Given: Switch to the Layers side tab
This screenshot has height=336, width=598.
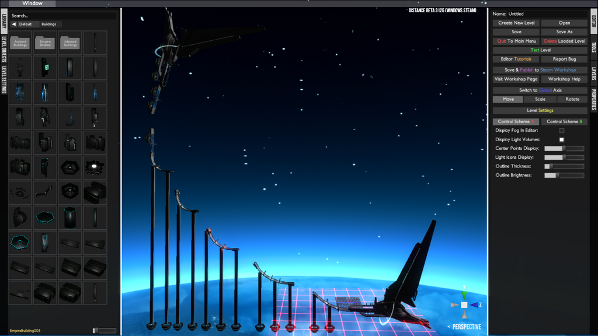Looking at the screenshot, I should pyautogui.click(x=593, y=73).
